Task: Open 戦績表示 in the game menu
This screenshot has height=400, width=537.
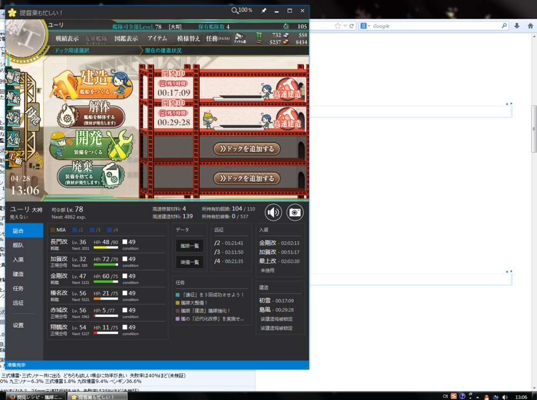Action: tap(67, 39)
